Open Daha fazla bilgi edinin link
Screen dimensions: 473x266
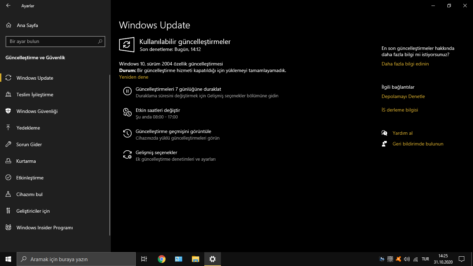(405, 64)
